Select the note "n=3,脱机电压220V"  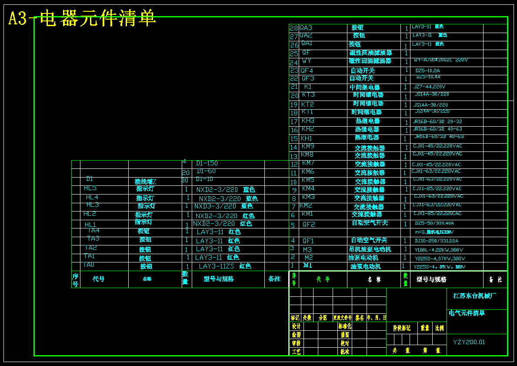coord(434,232)
